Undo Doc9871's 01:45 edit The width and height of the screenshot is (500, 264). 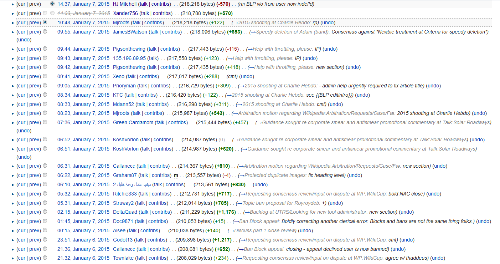point(484,221)
